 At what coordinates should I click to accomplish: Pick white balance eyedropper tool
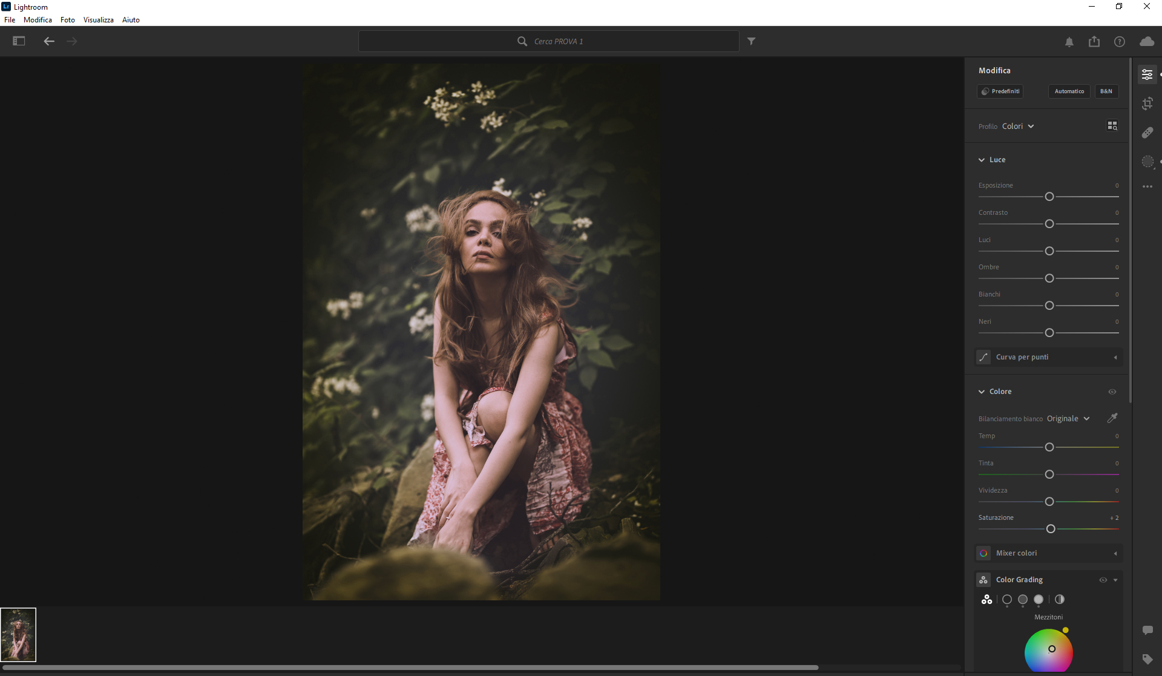click(1112, 418)
